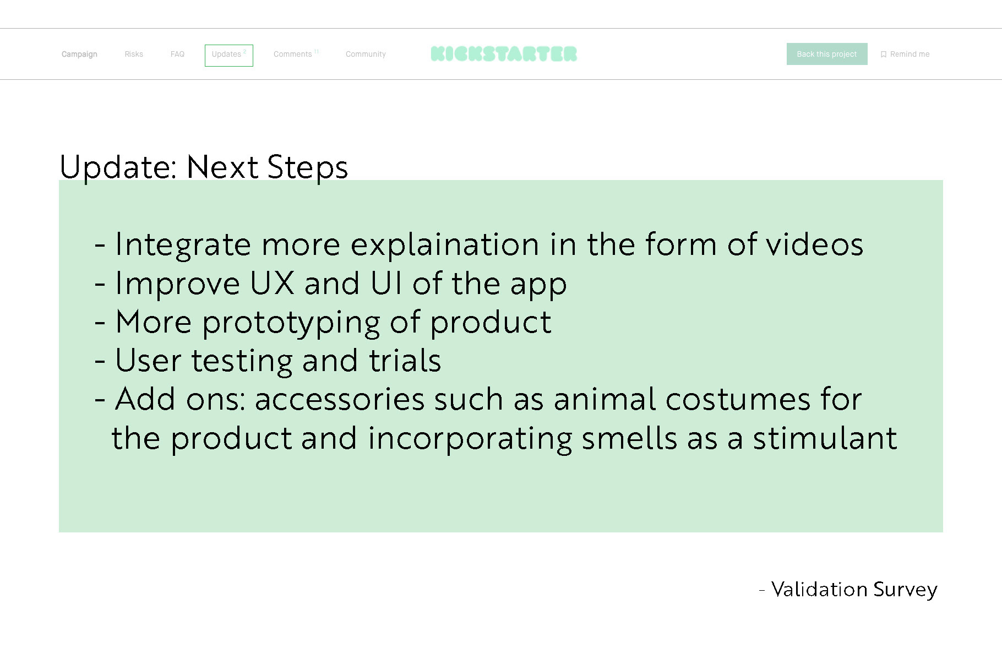
Task: Click the Integrate more explanation videos line
Action: [x=479, y=244]
